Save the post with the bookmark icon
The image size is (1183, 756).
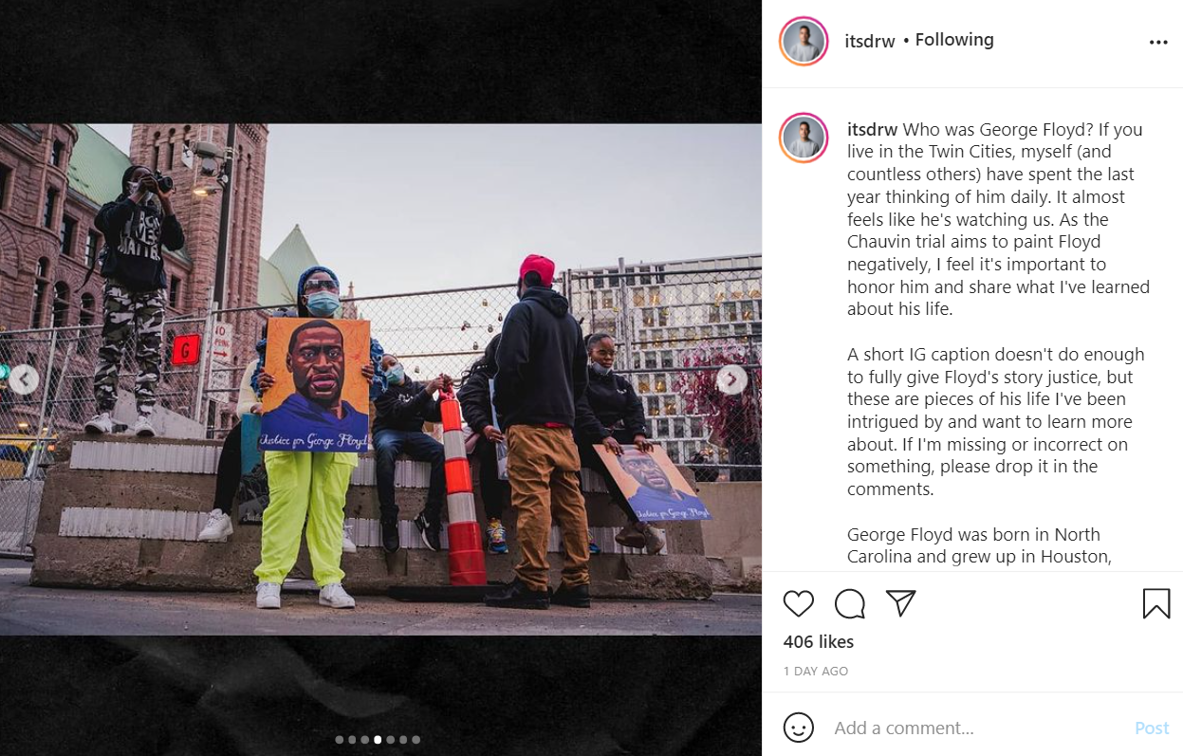click(x=1156, y=604)
